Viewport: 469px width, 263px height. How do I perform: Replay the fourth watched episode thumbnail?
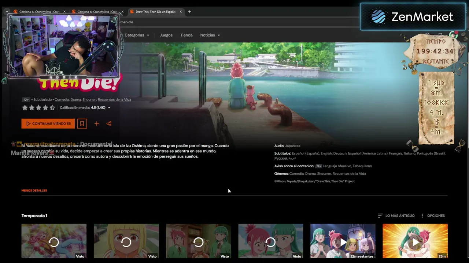coord(270,242)
